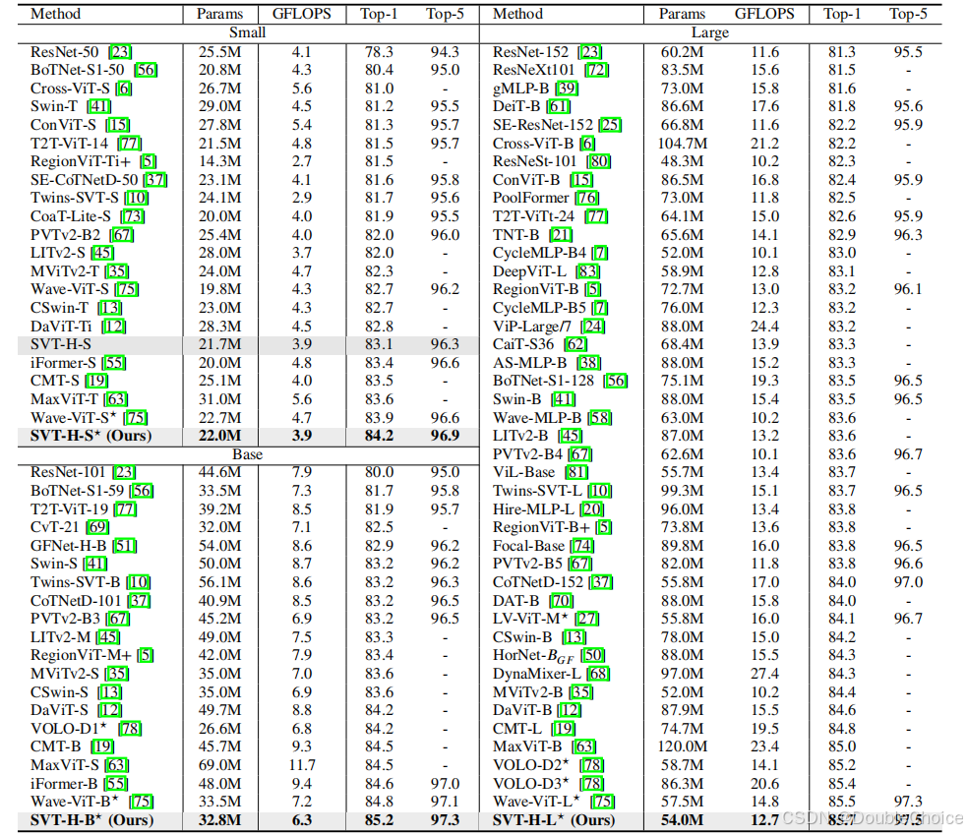The image size is (967, 835).
Task: Click reference [35] next to MViTv2-T
Action: pyautogui.click(x=117, y=271)
